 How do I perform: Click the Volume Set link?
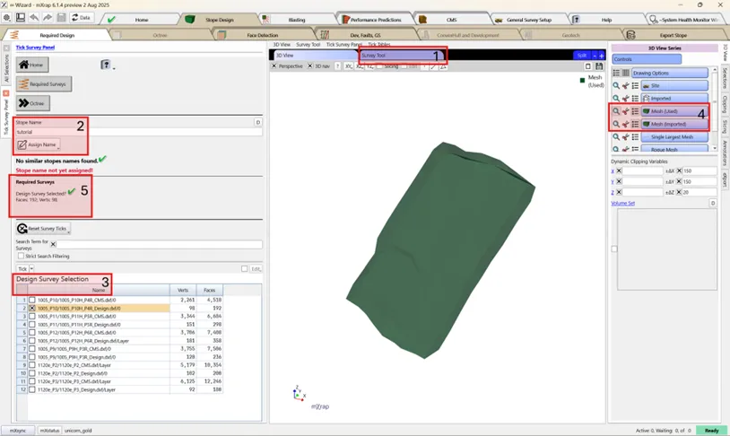pyautogui.click(x=622, y=203)
